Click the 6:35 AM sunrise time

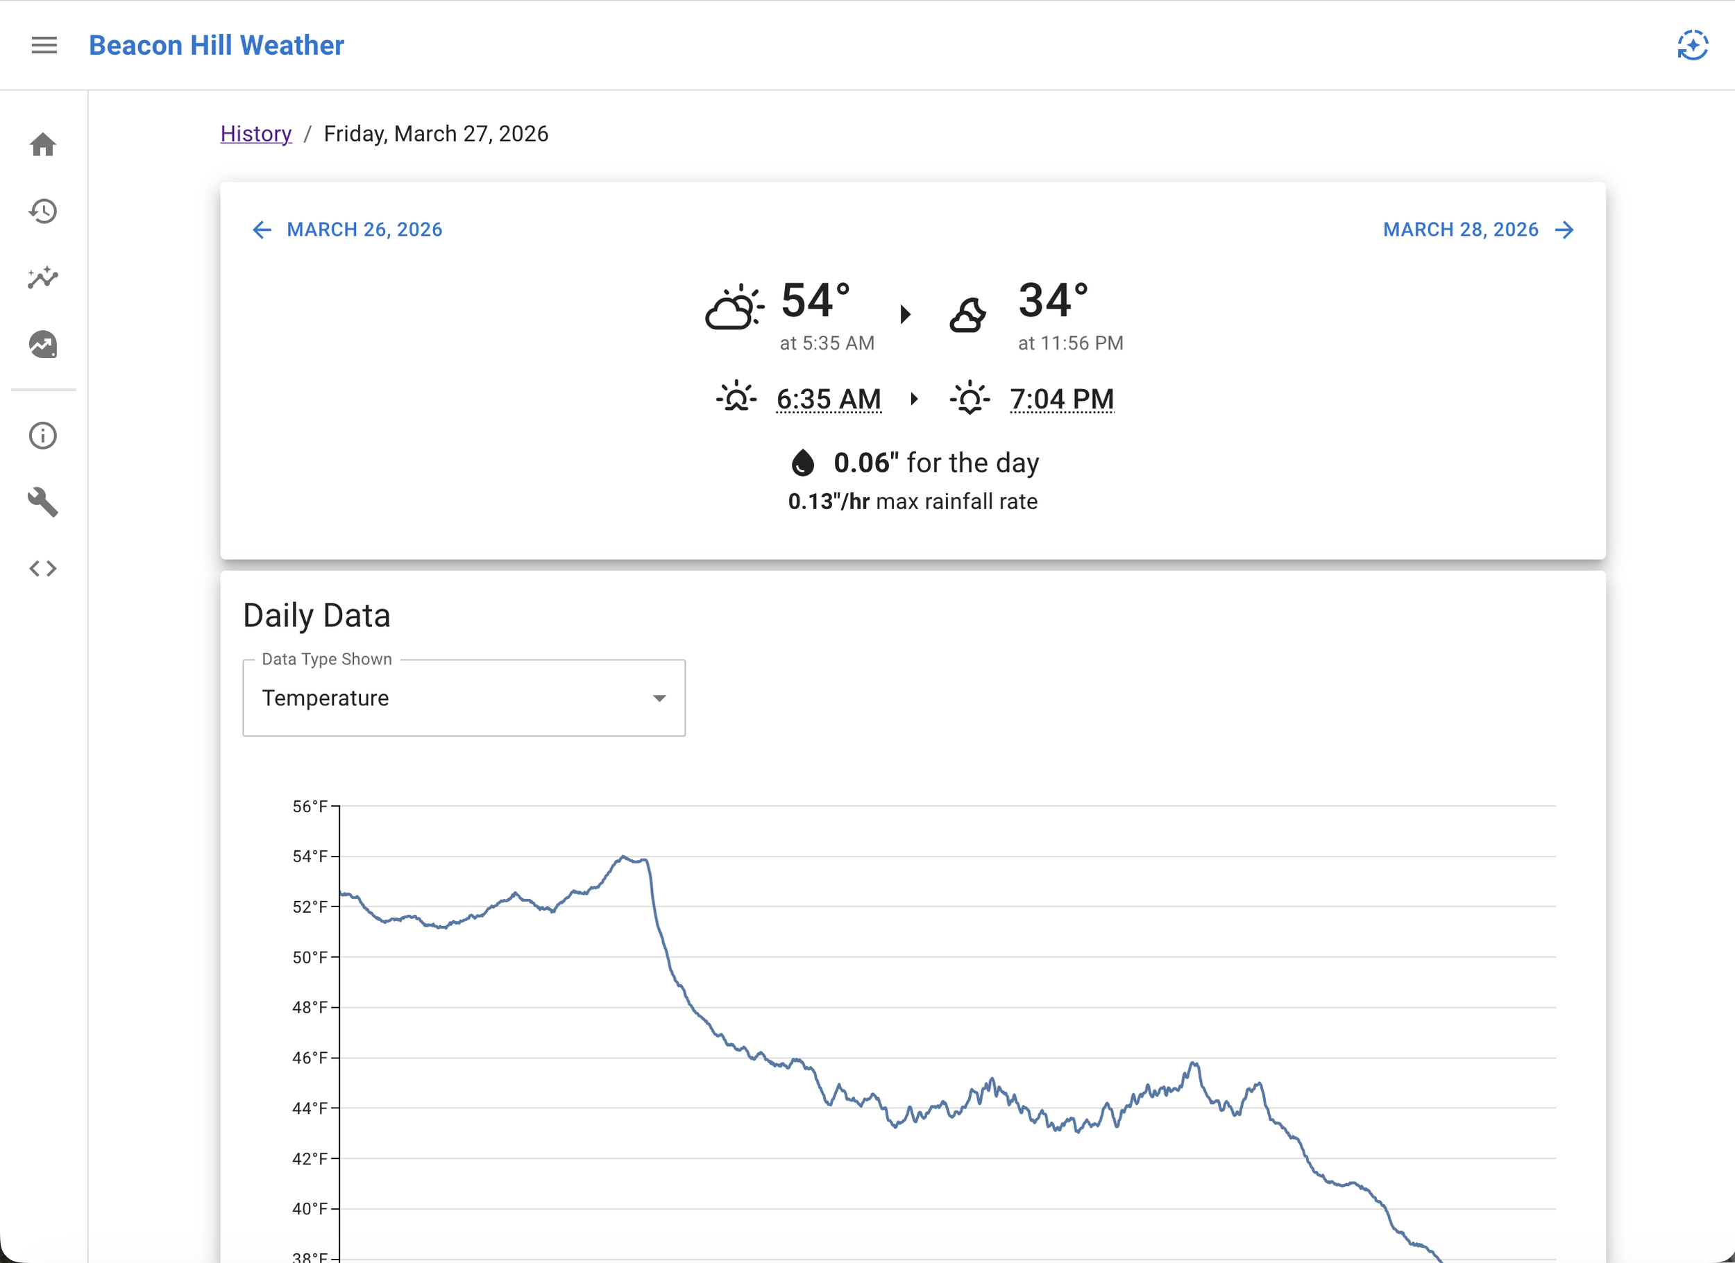coord(829,398)
